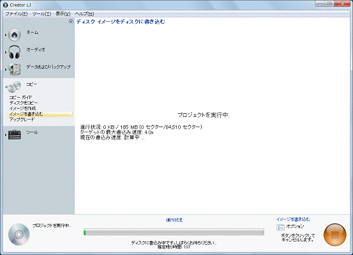Expand the オーディオ section arrow
Screen dimensions: 353x255
point(6,52)
